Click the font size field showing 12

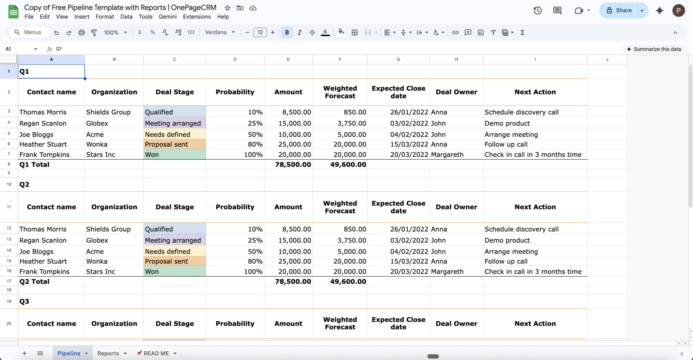[260, 32]
